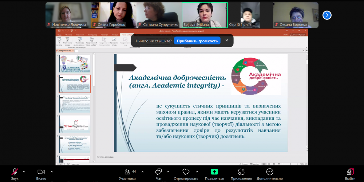This screenshot has height=182, width=364.
Task: Open the Чат chat panel
Action: pyautogui.click(x=158, y=172)
